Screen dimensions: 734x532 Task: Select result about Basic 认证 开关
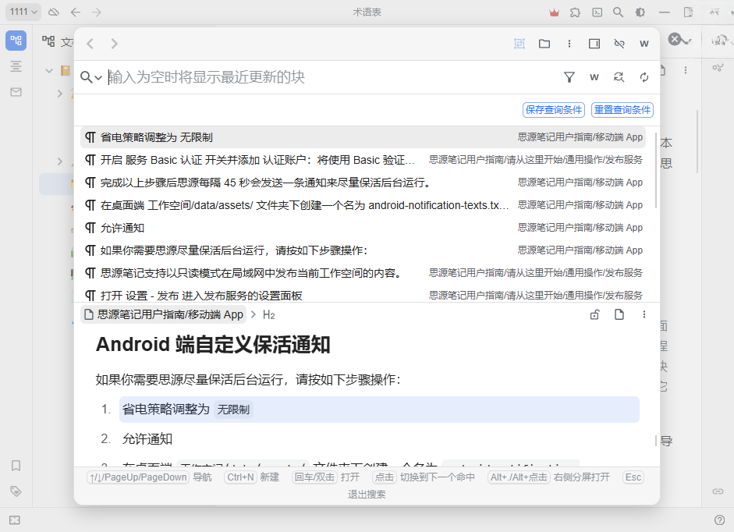tap(363, 160)
